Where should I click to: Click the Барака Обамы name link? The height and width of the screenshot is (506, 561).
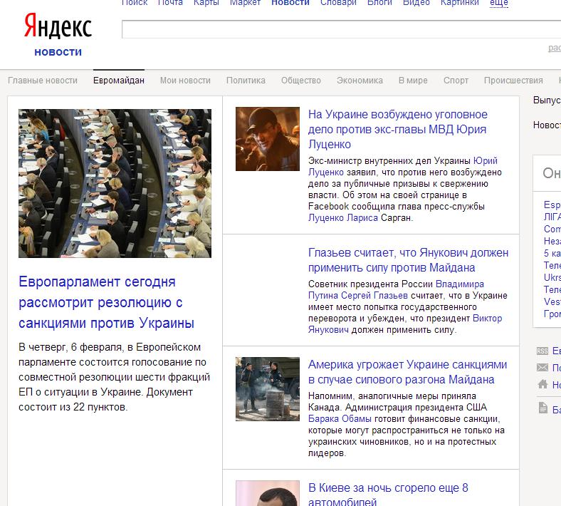(340, 419)
